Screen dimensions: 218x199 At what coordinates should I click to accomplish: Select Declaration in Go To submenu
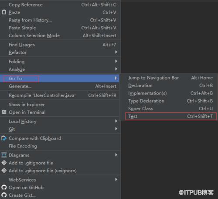pyautogui.click(x=169, y=86)
